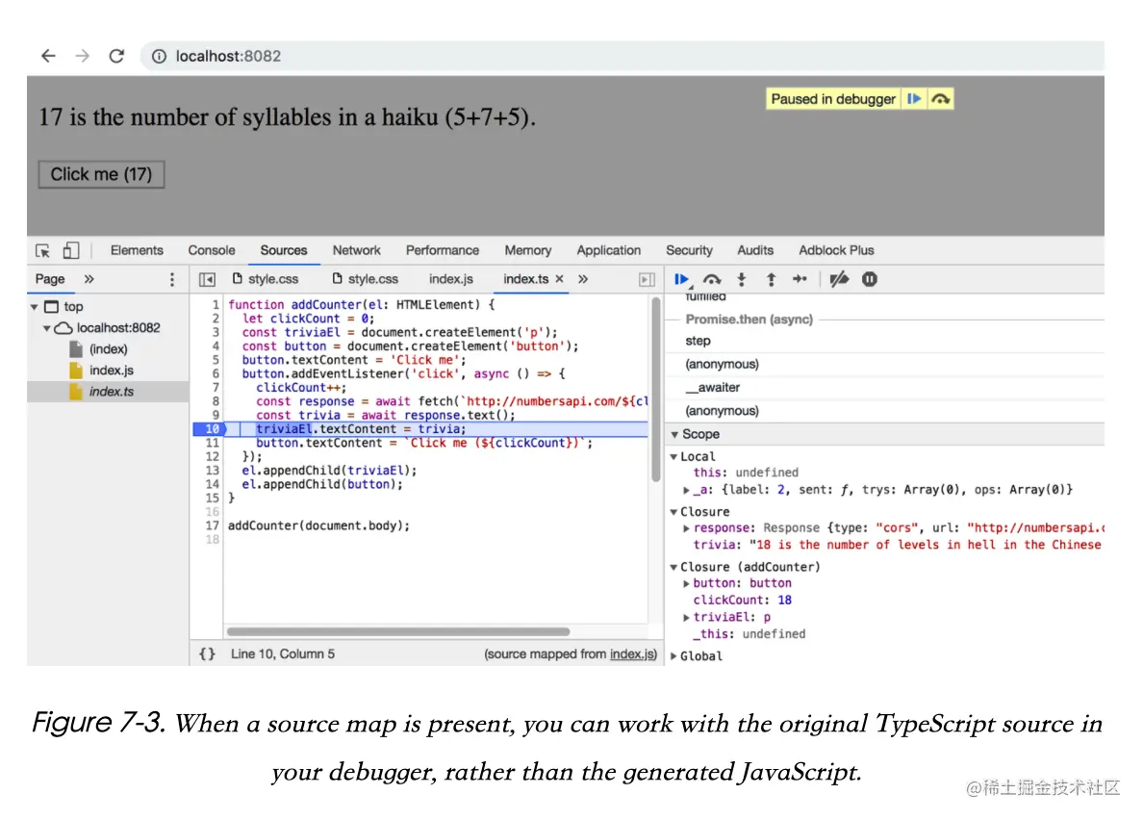
Task: Open the Network tab
Action: [356, 250]
